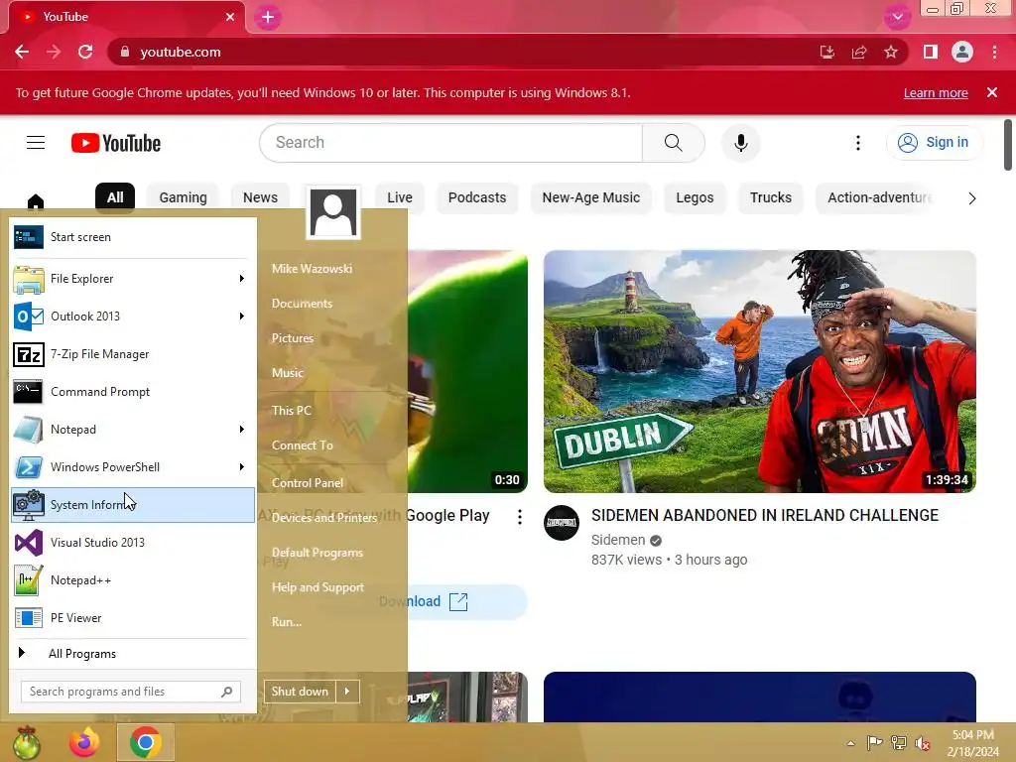Open options for the Google Play ad
1016x762 pixels.
520,516
